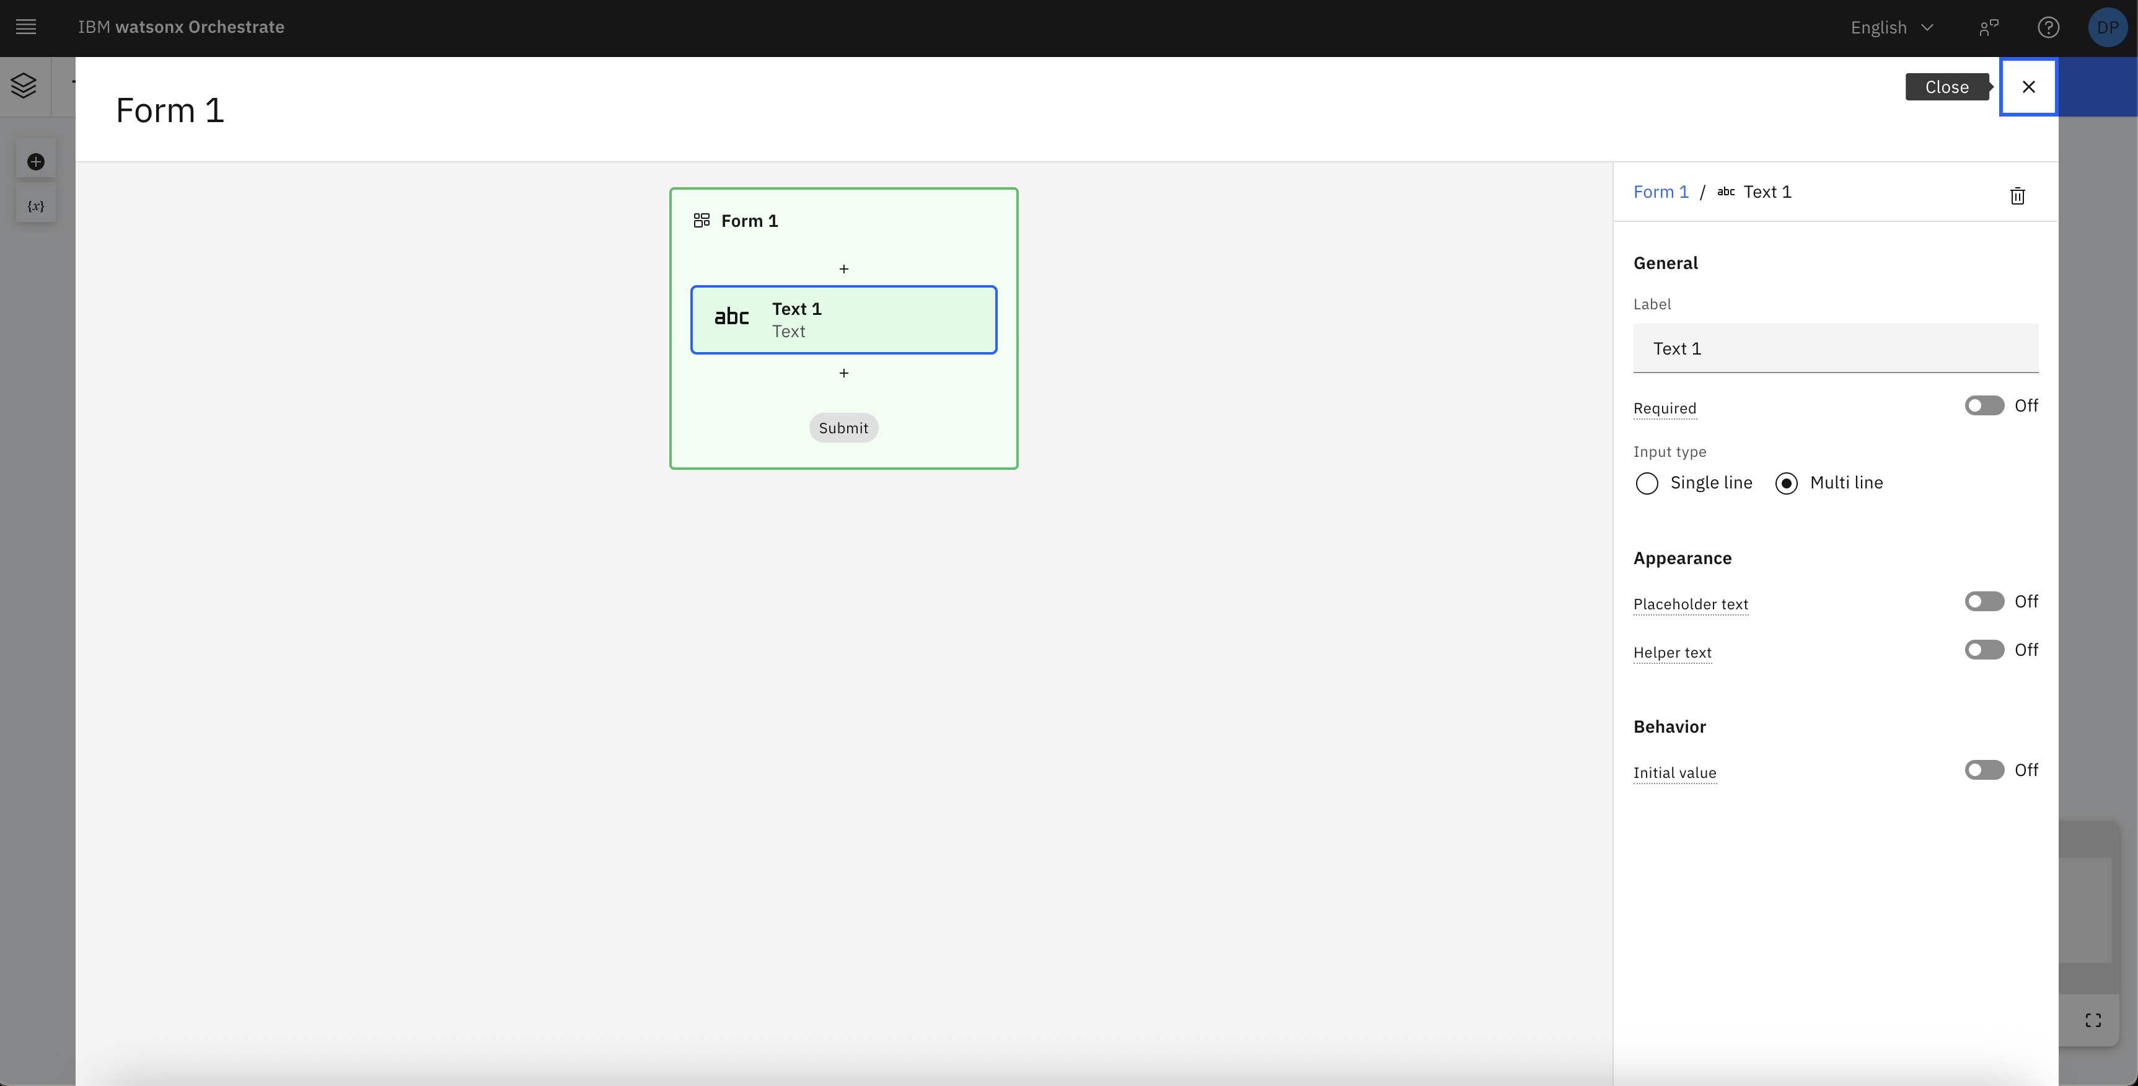The image size is (2138, 1086).
Task: Enable the Initial value toggle
Action: (x=1984, y=770)
